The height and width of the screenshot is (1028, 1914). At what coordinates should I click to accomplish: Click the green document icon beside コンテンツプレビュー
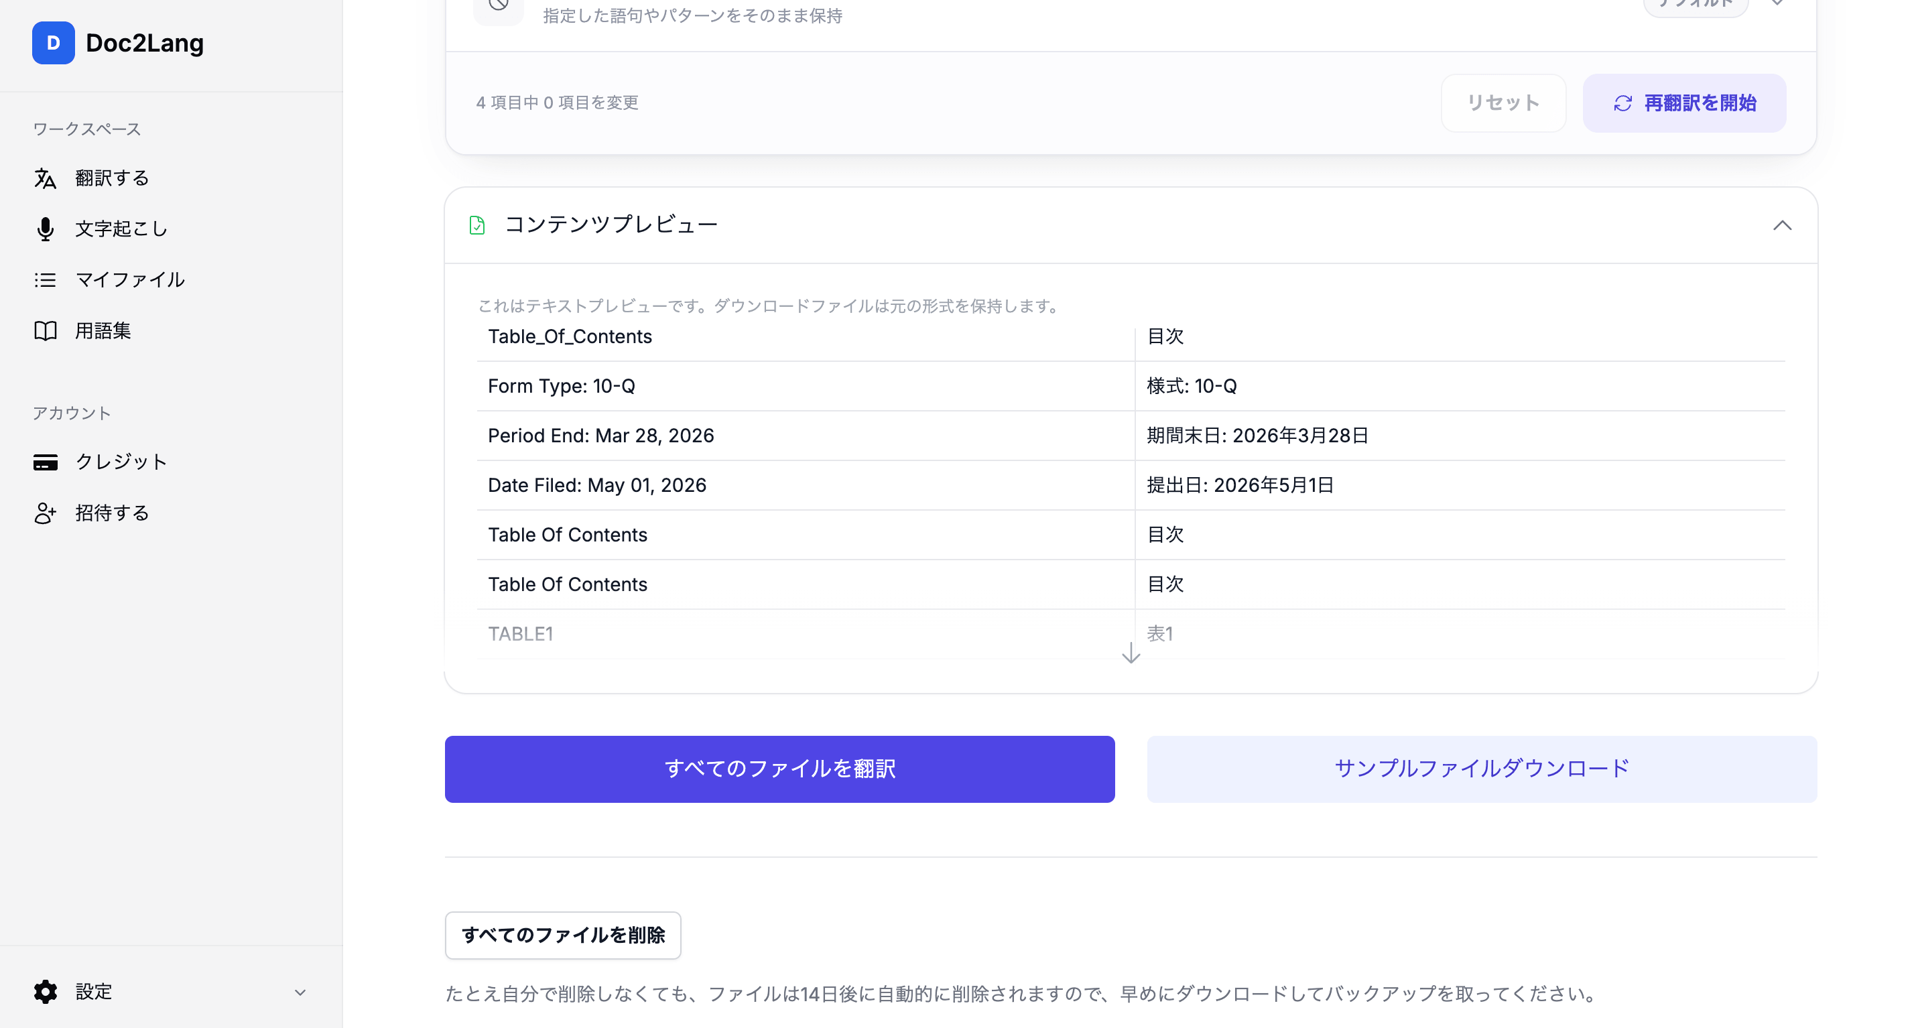477,225
